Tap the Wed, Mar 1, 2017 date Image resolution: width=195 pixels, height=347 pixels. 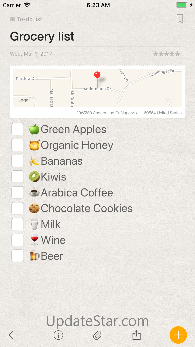tap(31, 54)
